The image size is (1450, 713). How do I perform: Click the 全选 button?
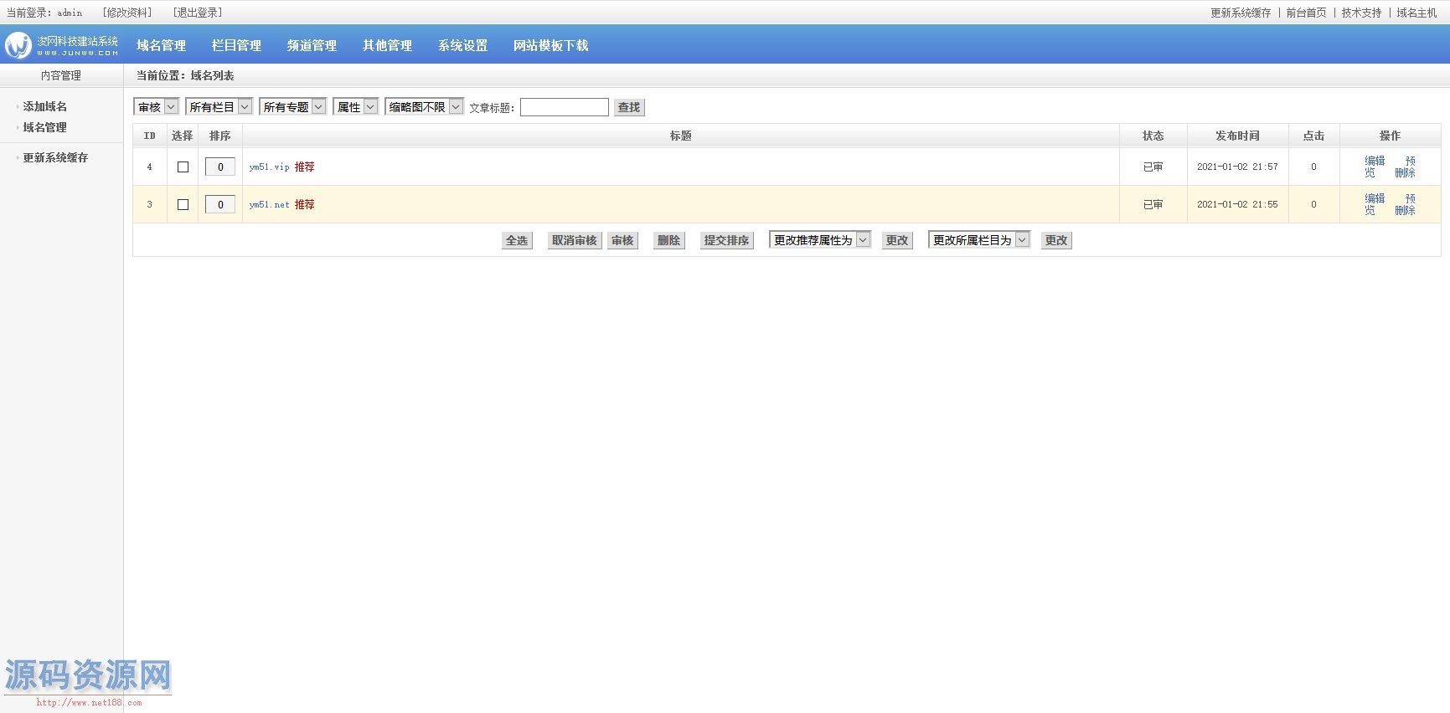point(517,240)
